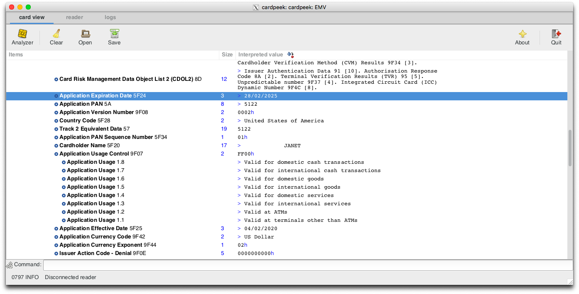Click Valid for international goods text

click(292, 187)
